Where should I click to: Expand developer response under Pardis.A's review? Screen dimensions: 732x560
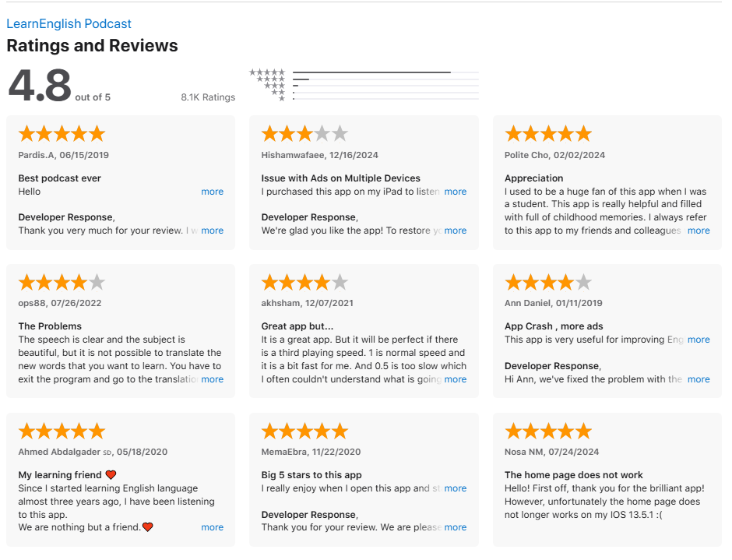pos(212,231)
